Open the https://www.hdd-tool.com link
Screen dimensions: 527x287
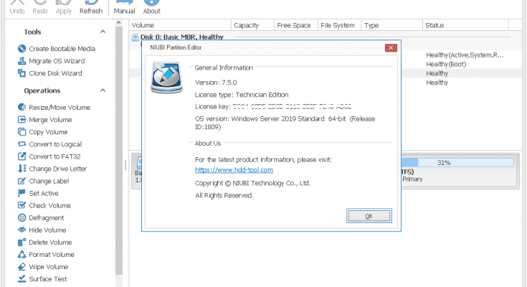click(234, 170)
